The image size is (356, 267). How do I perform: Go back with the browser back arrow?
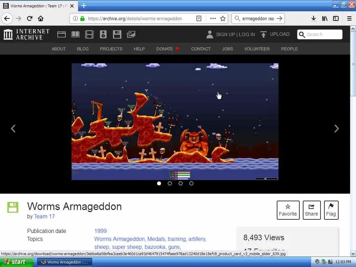tap(7, 18)
